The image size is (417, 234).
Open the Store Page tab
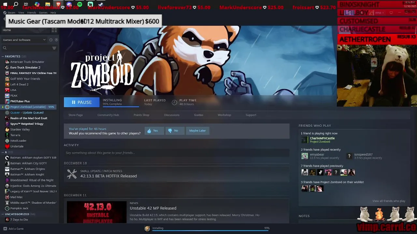point(76,115)
